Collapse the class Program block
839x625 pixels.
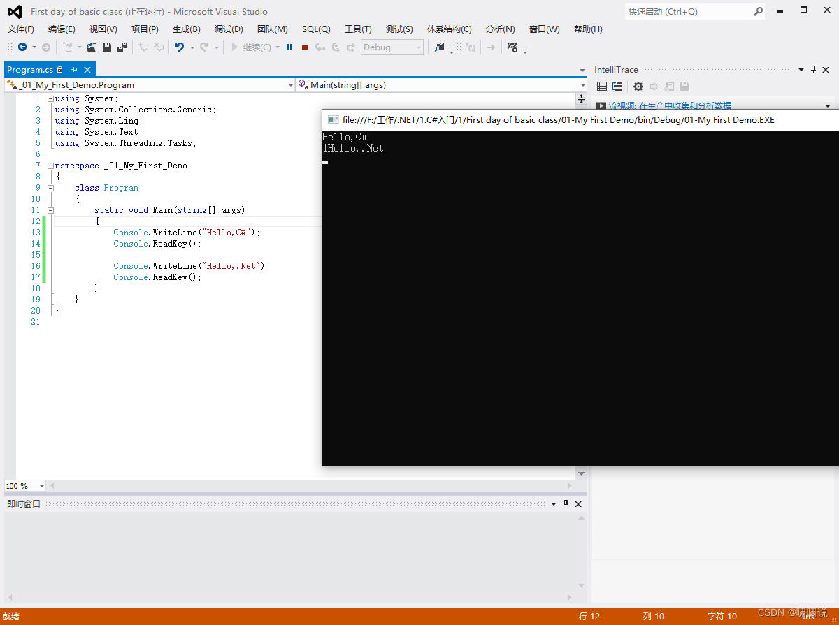[x=50, y=188]
